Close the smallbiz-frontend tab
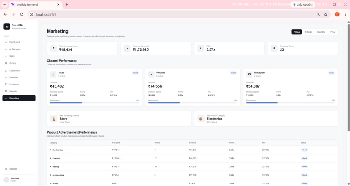This screenshot has height=186, width=350. point(59,4)
